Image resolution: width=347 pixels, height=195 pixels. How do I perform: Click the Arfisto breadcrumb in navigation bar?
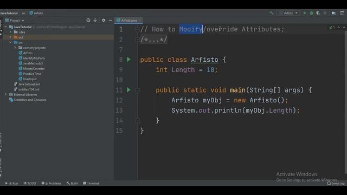[x=36, y=13]
